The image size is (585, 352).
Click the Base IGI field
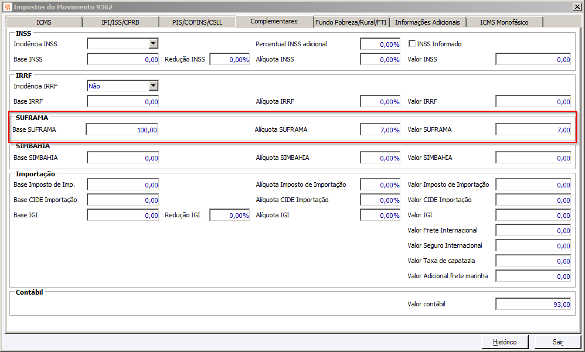tap(123, 215)
